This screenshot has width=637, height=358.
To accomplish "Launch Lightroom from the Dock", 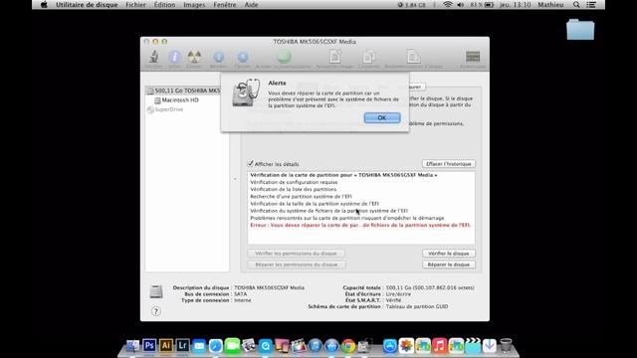I will (x=182, y=345).
